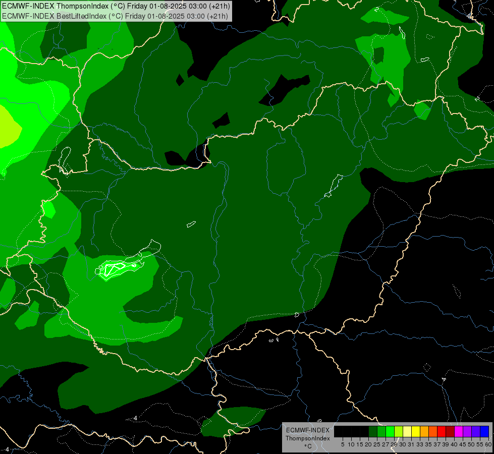Image resolution: width=494 pixels, height=454 pixels.
Task: Select the yellow-green 29–30 legend swatch
Action: pyautogui.click(x=399, y=431)
